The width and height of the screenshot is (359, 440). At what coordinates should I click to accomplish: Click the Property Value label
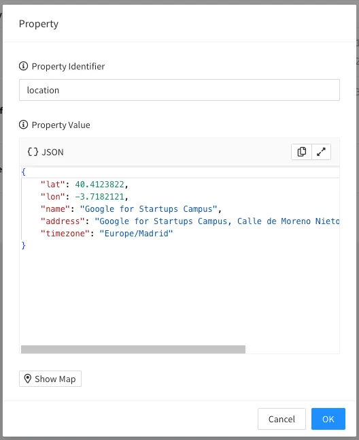click(x=61, y=125)
